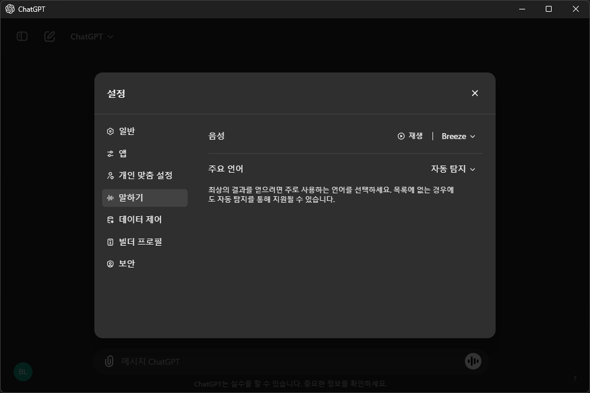Screen dimensions: 590x393
Task: Minimize the ChatGPT window
Action: pyautogui.click(x=522, y=9)
